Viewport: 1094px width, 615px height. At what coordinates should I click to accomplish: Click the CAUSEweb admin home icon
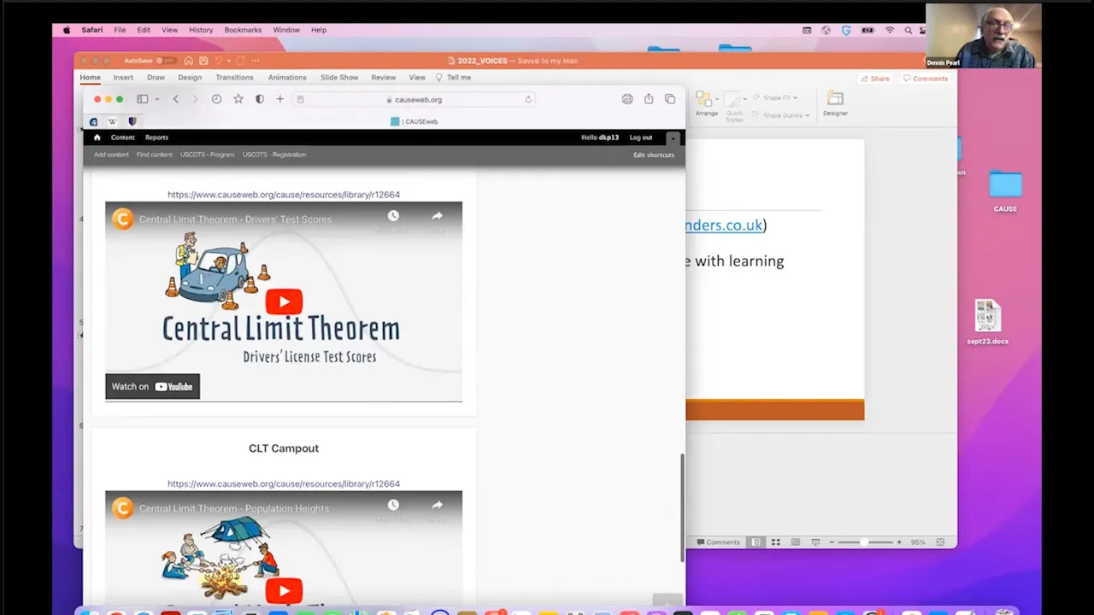(x=97, y=138)
